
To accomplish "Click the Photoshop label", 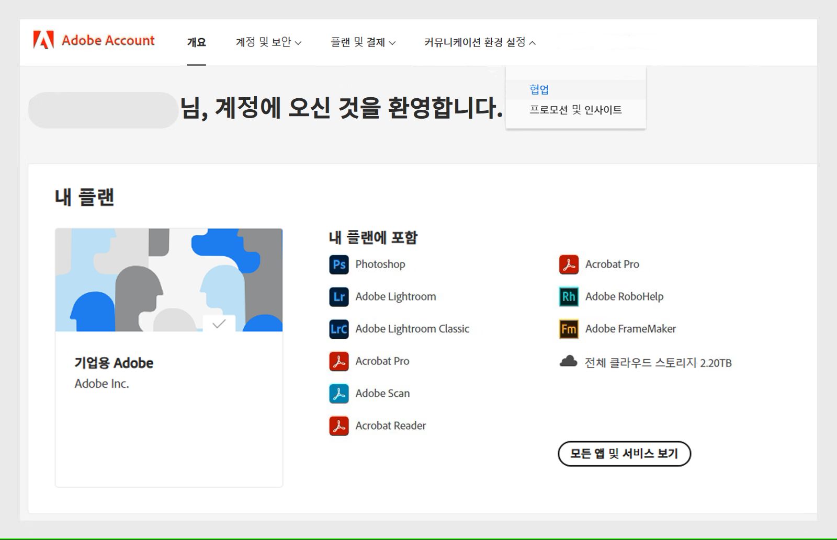I will coord(380,265).
